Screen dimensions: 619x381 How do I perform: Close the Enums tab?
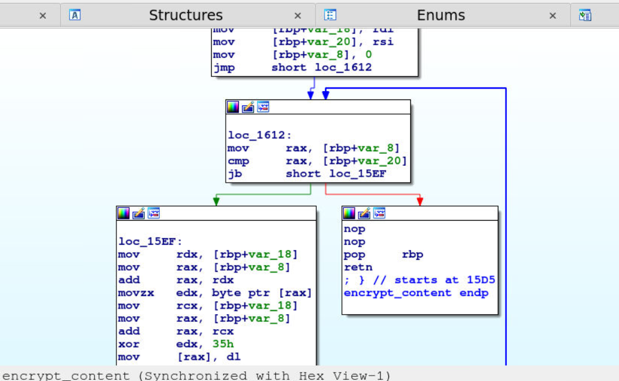coord(553,16)
